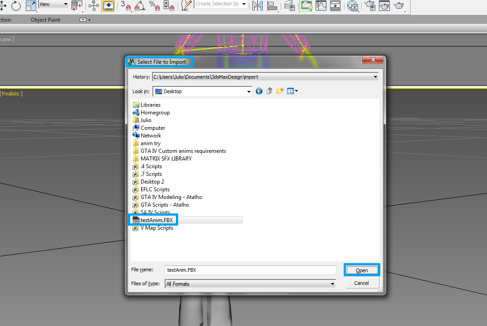Screen dimensions: 487x326
Task: Open the Create Selection Set dropdown
Action: pos(221,4)
